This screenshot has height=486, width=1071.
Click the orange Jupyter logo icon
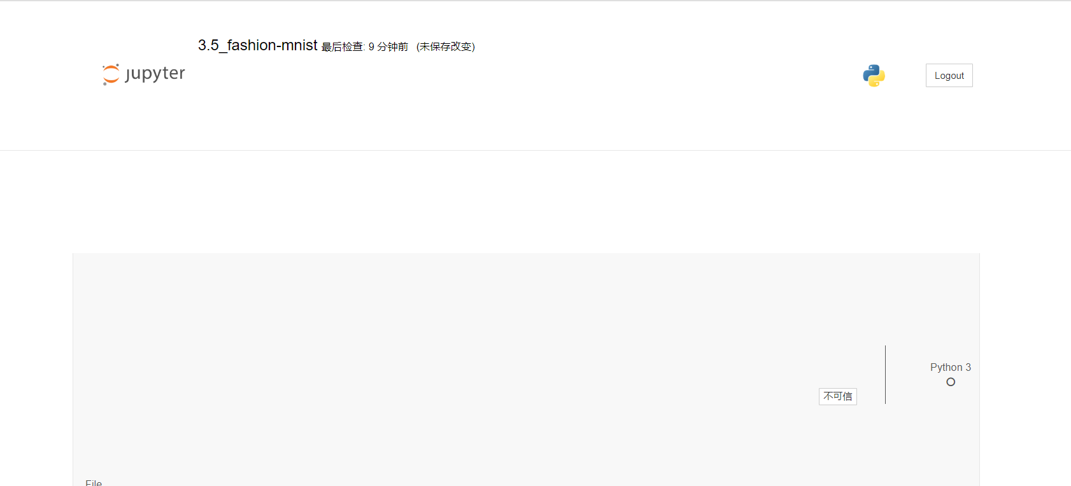[x=111, y=74]
